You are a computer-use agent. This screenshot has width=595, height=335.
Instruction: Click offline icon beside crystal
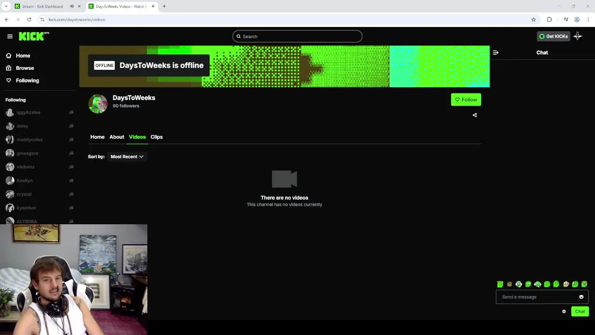tap(71, 194)
